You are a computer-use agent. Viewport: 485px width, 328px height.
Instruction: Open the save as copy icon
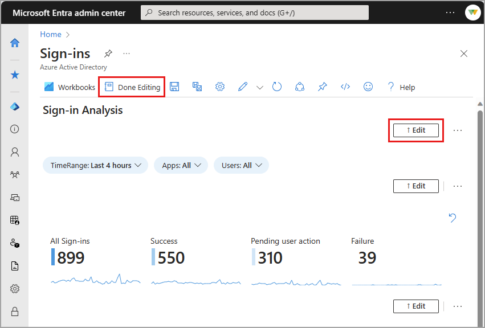click(197, 87)
